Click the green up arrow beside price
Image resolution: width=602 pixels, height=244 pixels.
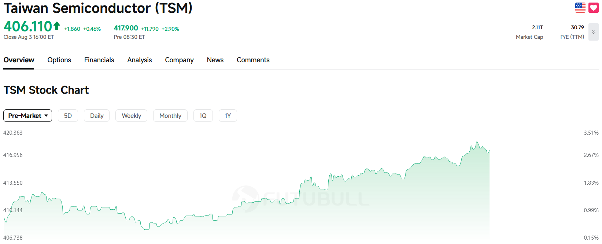point(57,26)
